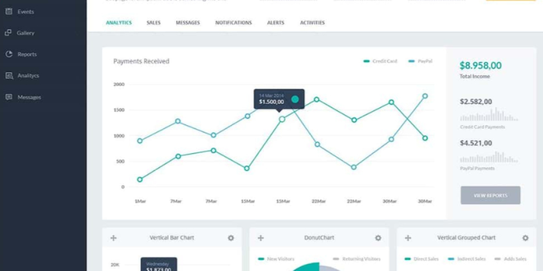The image size is (543, 271).
Task: Open the Events calendar icon in sidebar
Action: [x=8, y=11]
